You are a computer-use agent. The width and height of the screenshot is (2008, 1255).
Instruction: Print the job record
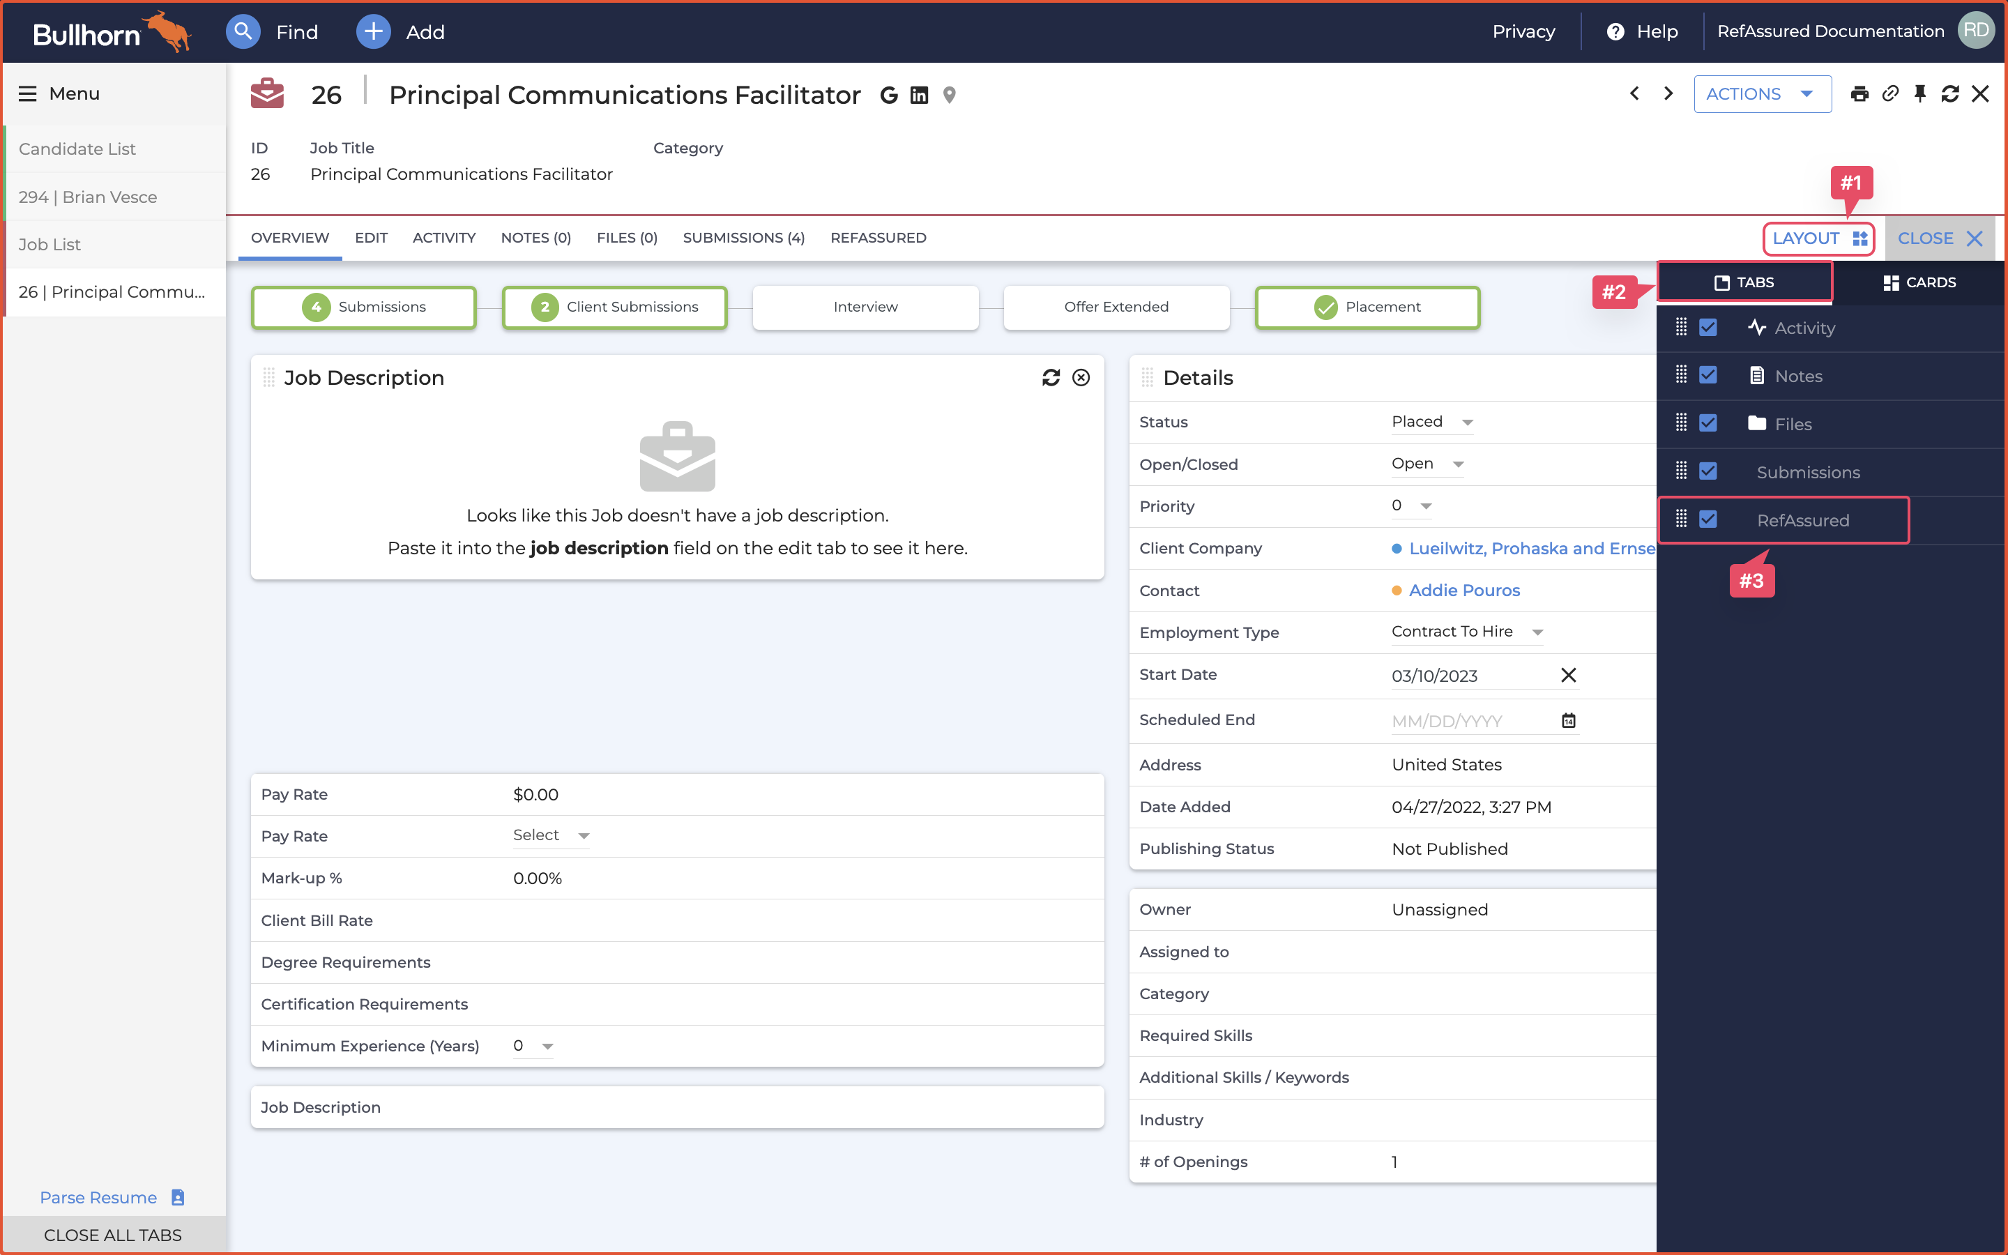pos(1860,94)
